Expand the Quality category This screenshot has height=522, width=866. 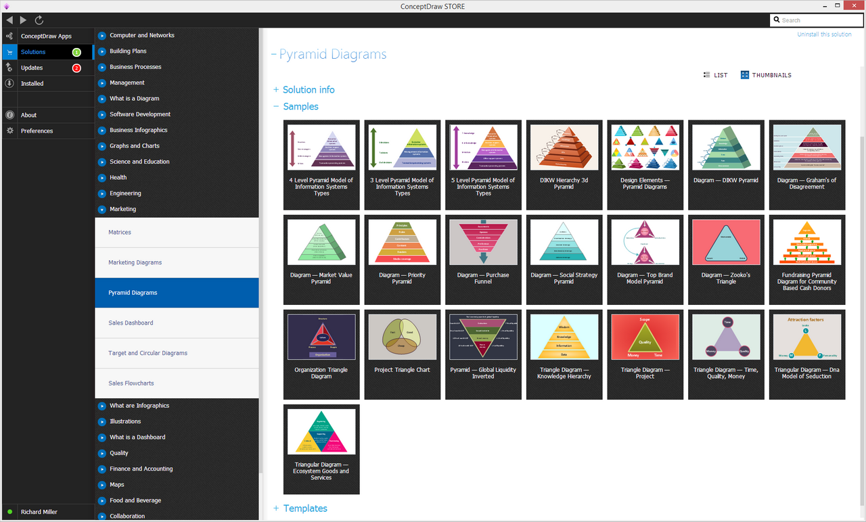pyautogui.click(x=102, y=453)
